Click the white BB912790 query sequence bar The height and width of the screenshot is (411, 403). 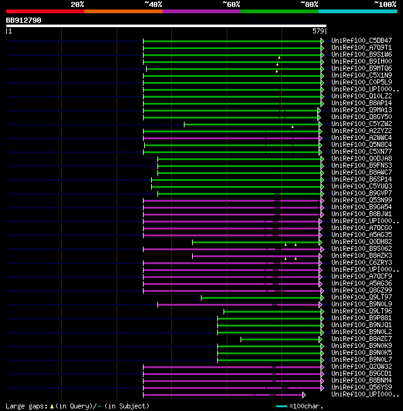pos(166,26)
